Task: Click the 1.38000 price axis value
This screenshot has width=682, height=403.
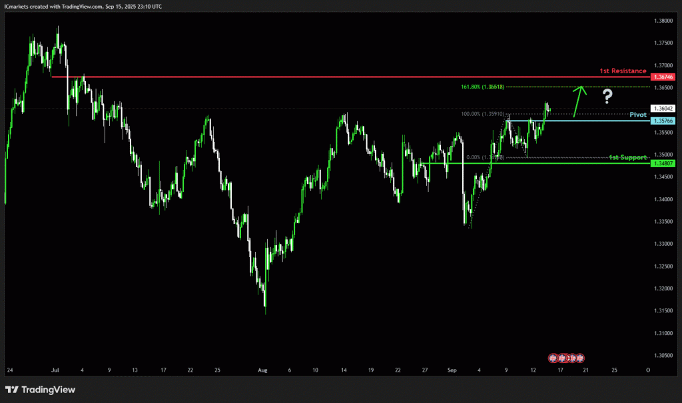Action: 663,21
